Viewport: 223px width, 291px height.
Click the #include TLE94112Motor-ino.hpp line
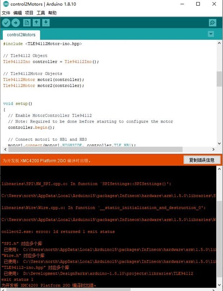[x=43, y=44]
